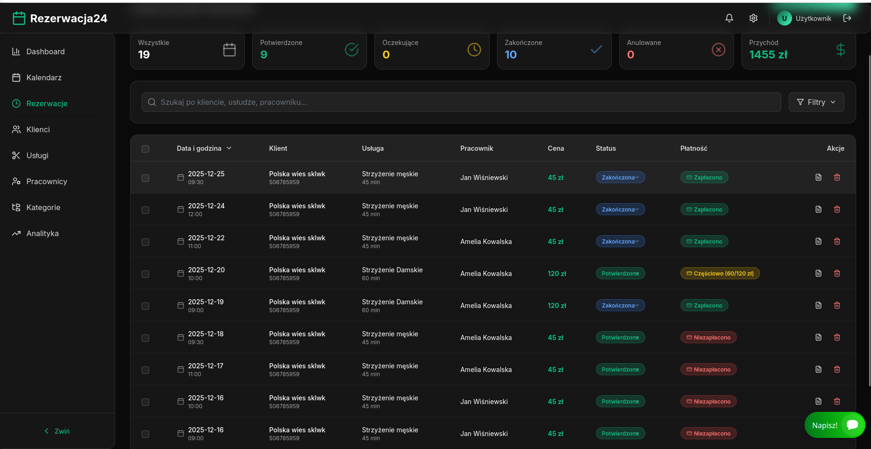
Task: Toggle the select-all checkbox in table header
Action: tap(145, 149)
